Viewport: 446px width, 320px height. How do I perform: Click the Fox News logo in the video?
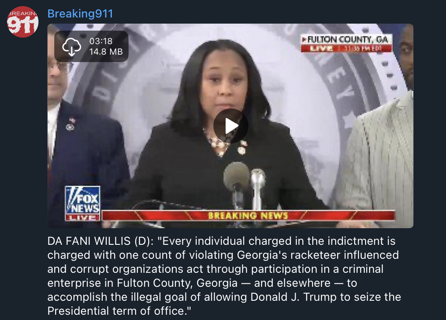point(83,200)
